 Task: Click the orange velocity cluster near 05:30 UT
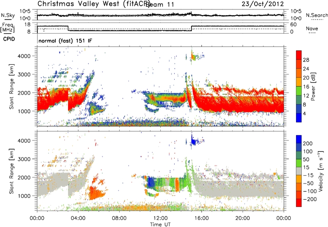coord(96,193)
